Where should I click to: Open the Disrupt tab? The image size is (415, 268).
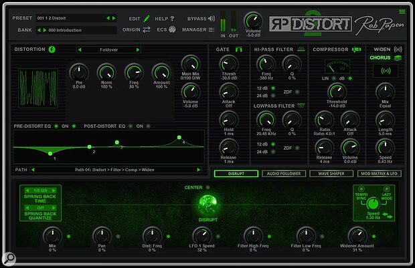click(236, 174)
